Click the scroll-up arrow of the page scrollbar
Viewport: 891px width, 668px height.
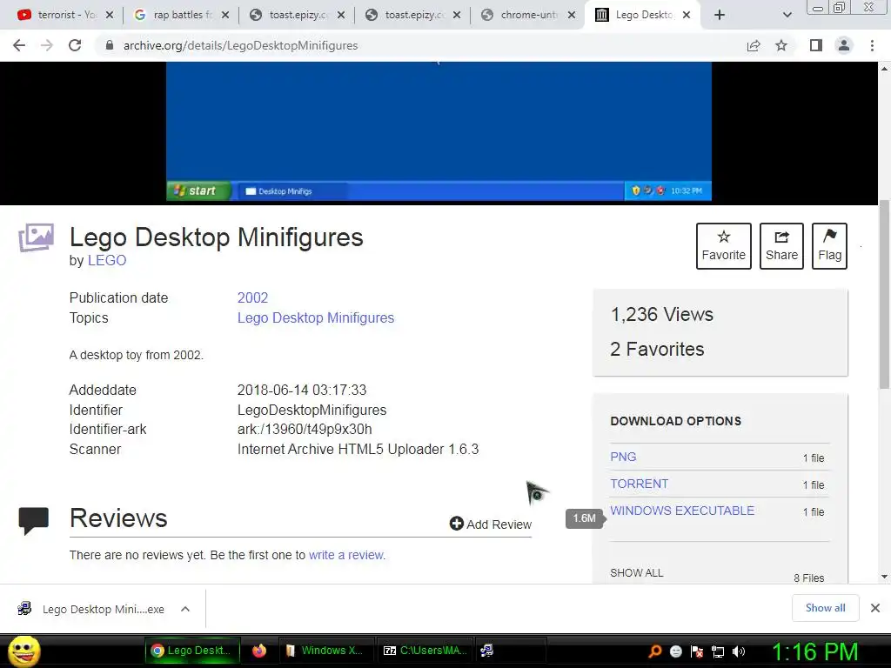884,69
